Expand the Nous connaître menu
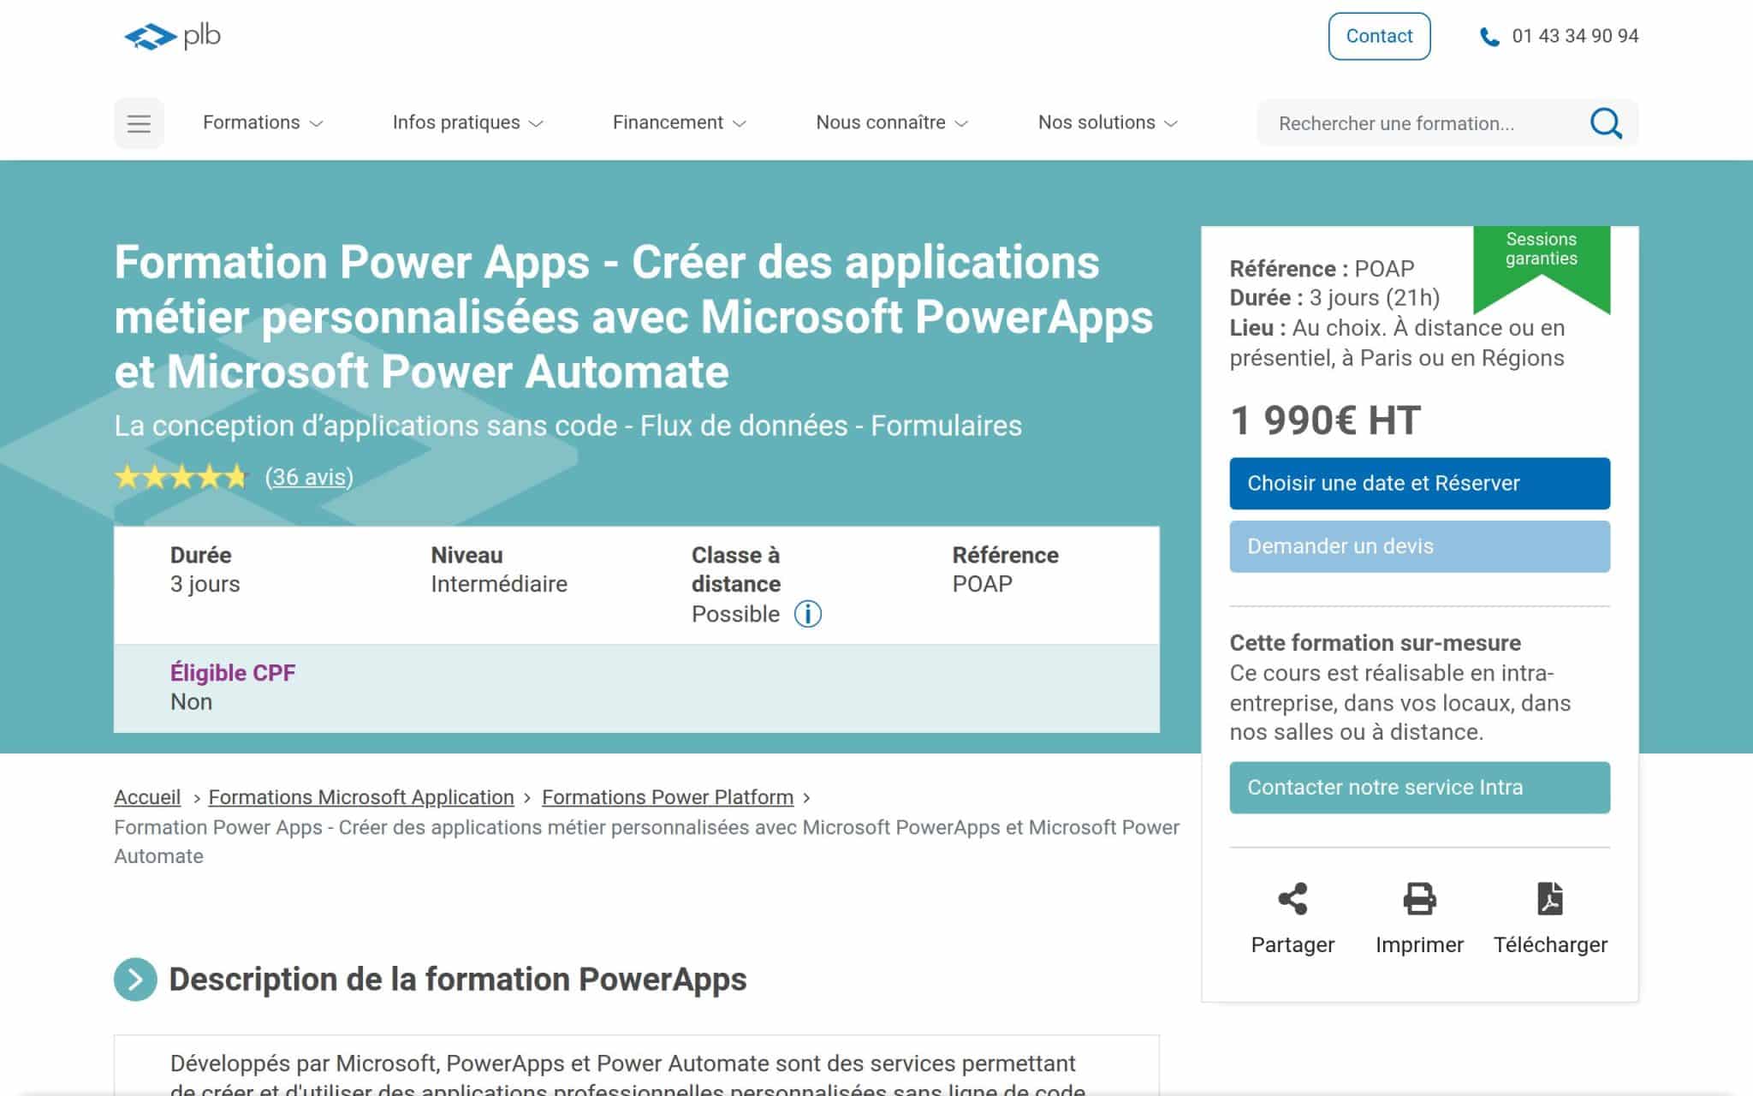 tap(892, 122)
